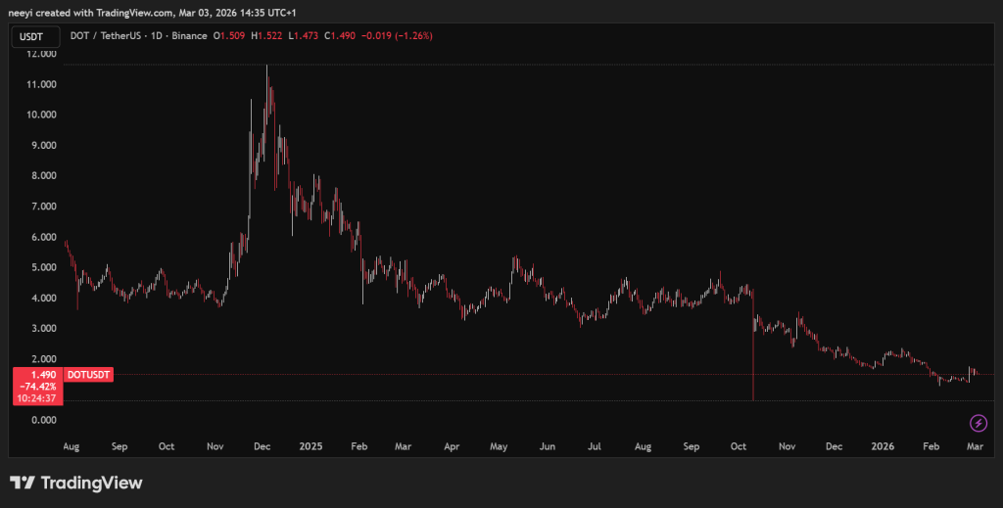Click the 2026 year marker on time axis
This screenshot has height=508, width=1003.
point(883,445)
